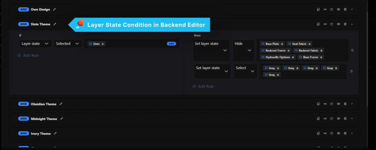Open the Select action dropdown

click(246, 71)
